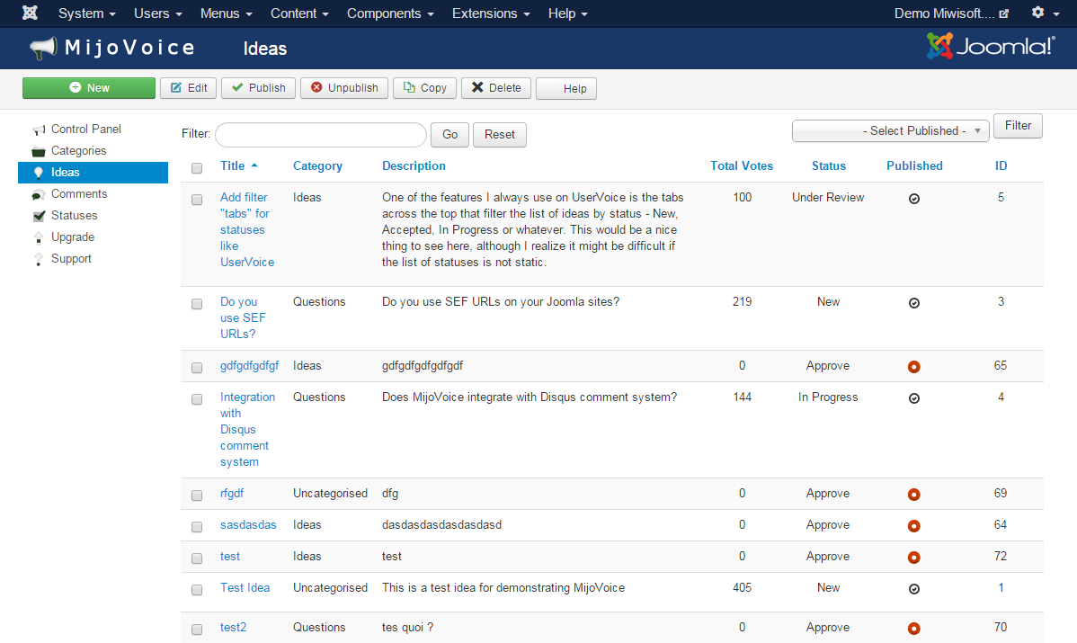This screenshot has height=643, width=1077.
Task: Select the checkbox for test2 row
Action: (197, 629)
